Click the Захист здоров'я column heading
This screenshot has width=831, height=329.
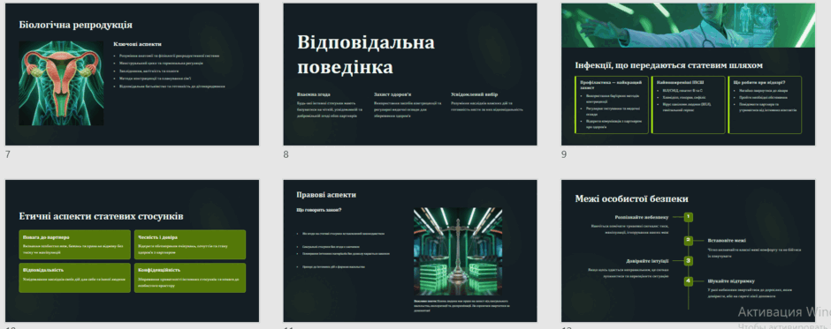(x=393, y=94)
